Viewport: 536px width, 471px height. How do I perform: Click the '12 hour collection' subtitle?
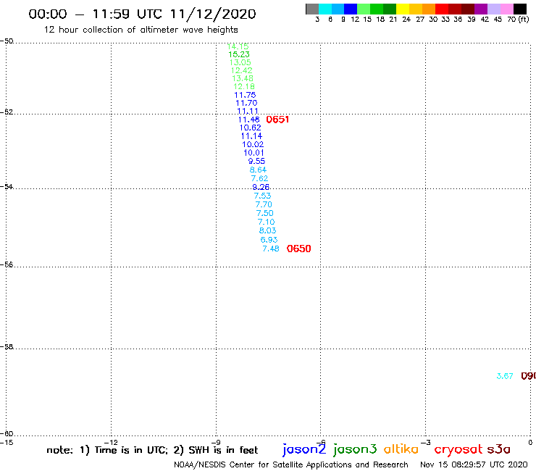[x=141, y=30]
